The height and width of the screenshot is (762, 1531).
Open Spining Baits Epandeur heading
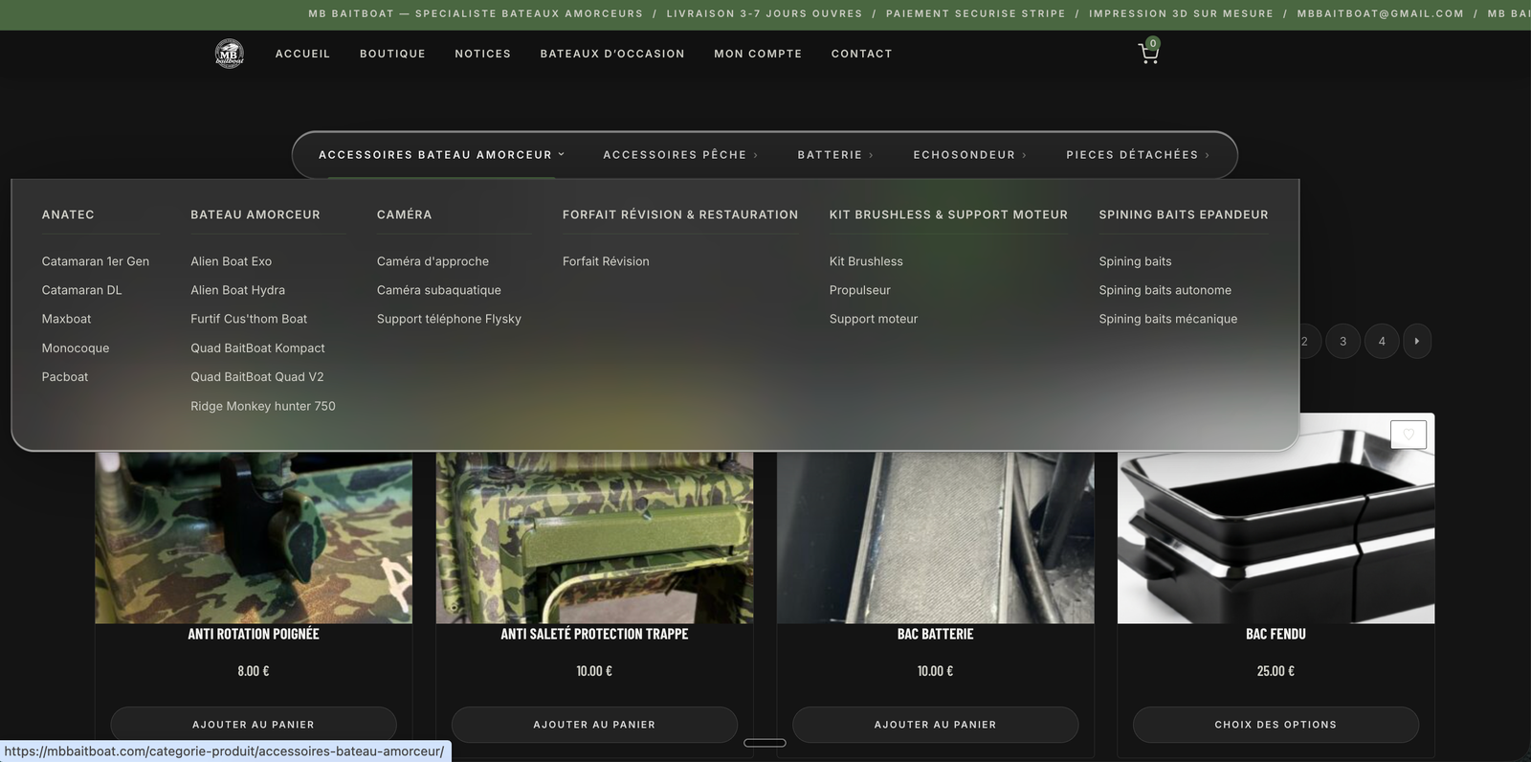(1184, 214)
